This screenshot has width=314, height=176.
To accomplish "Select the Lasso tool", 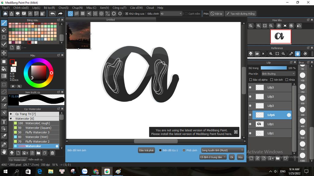I will [4, 92].
